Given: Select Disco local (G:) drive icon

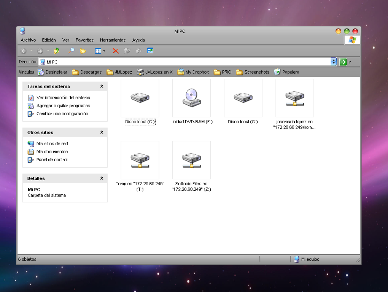Looking at the screenshot, I should [x=243, y=98].
